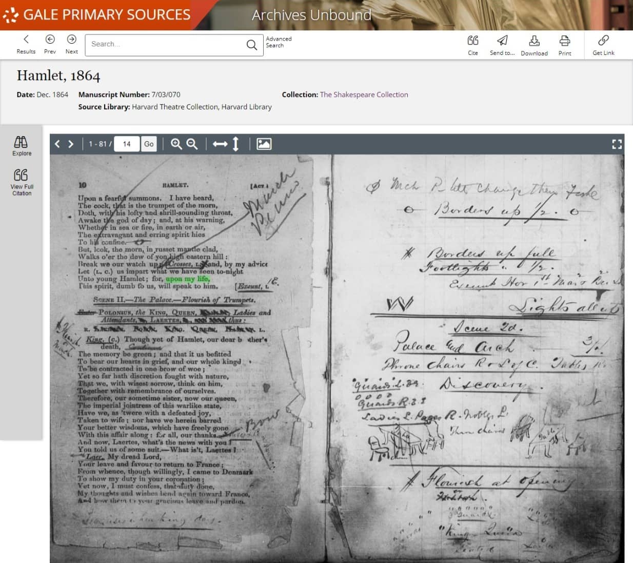This screenshot has height=563, width=633.
Task: Get Link for this document
Action: click(x=603, y=45)
